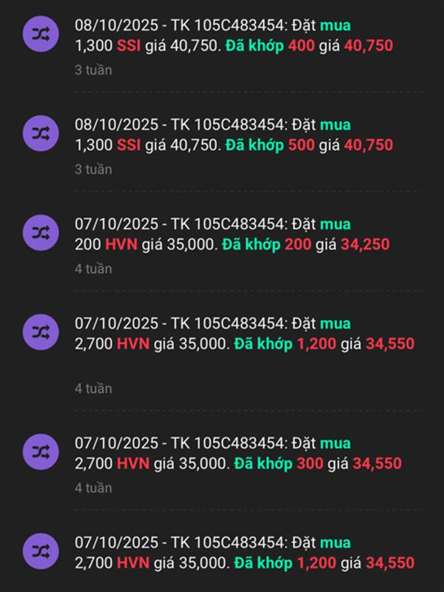Tap the red matched quantity 500
The image size is (444, 592).
[301, 145]
